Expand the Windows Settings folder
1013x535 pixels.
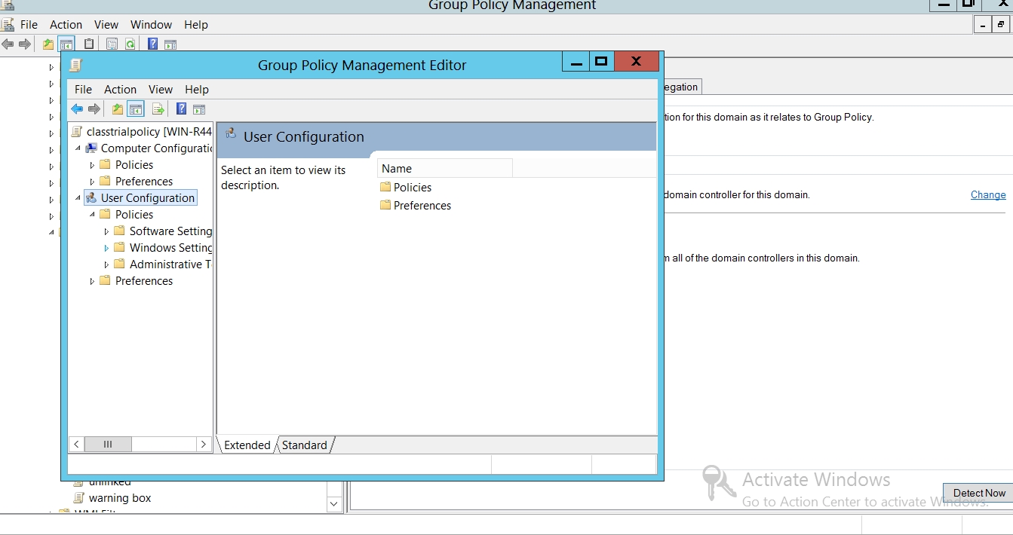[106, 248]
